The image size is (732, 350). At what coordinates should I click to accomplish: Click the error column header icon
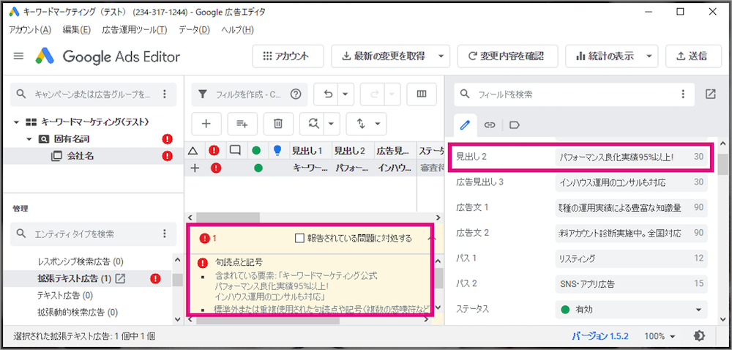point(214,151)
